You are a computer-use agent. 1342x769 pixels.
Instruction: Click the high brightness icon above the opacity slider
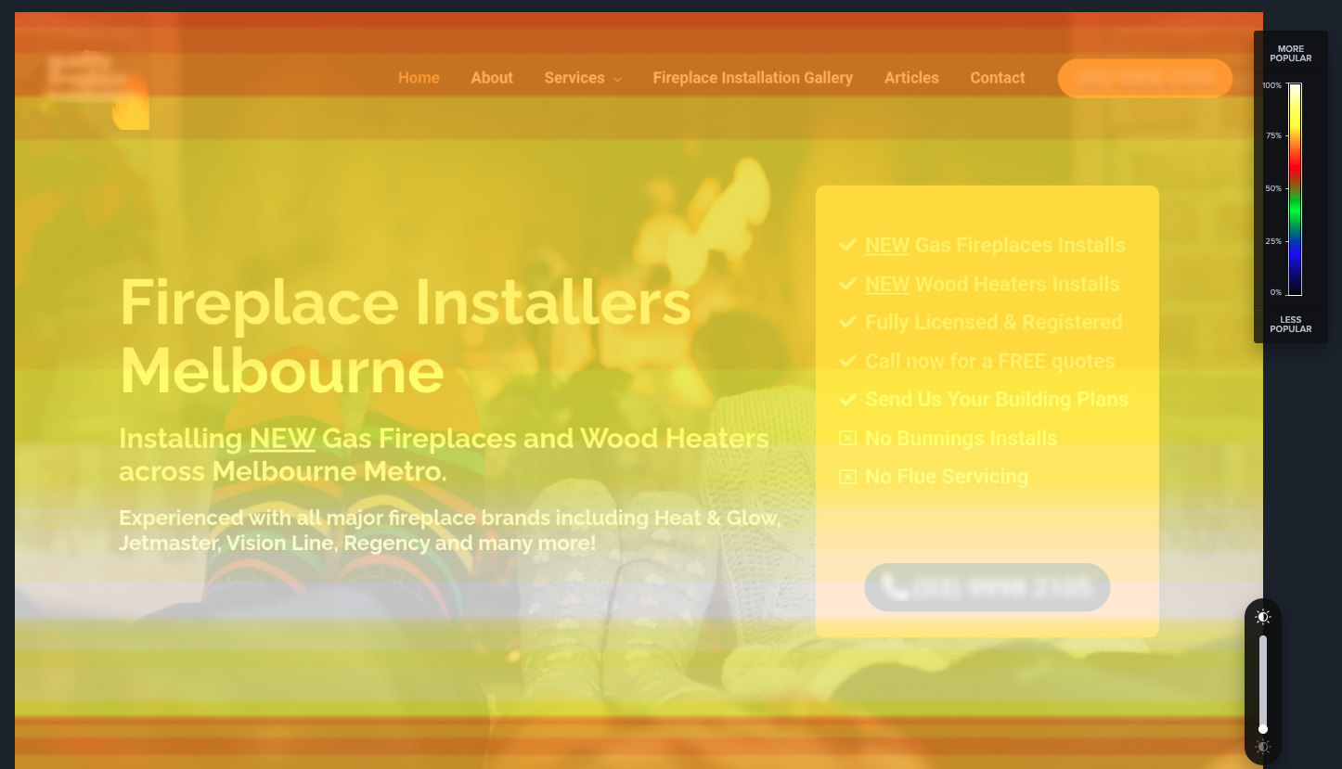click(1262, 616)
